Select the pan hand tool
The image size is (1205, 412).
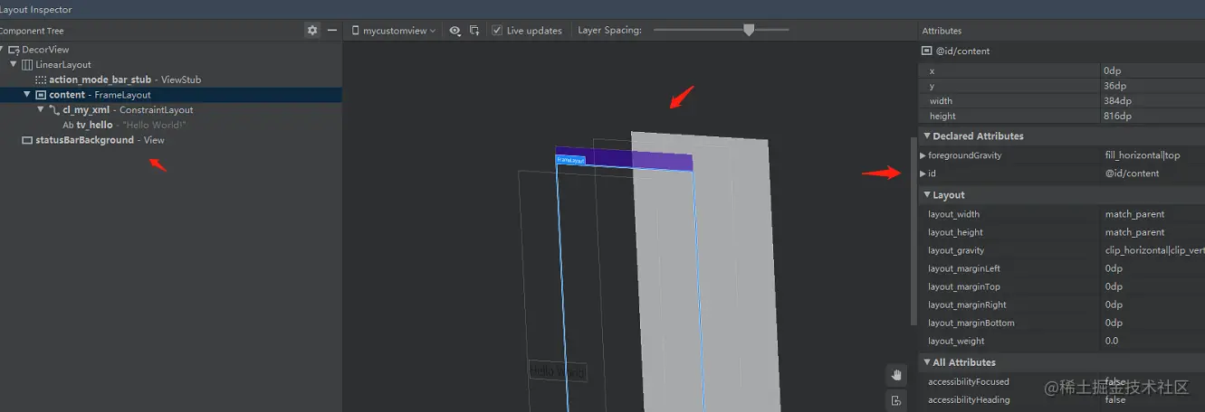[896, 375]
